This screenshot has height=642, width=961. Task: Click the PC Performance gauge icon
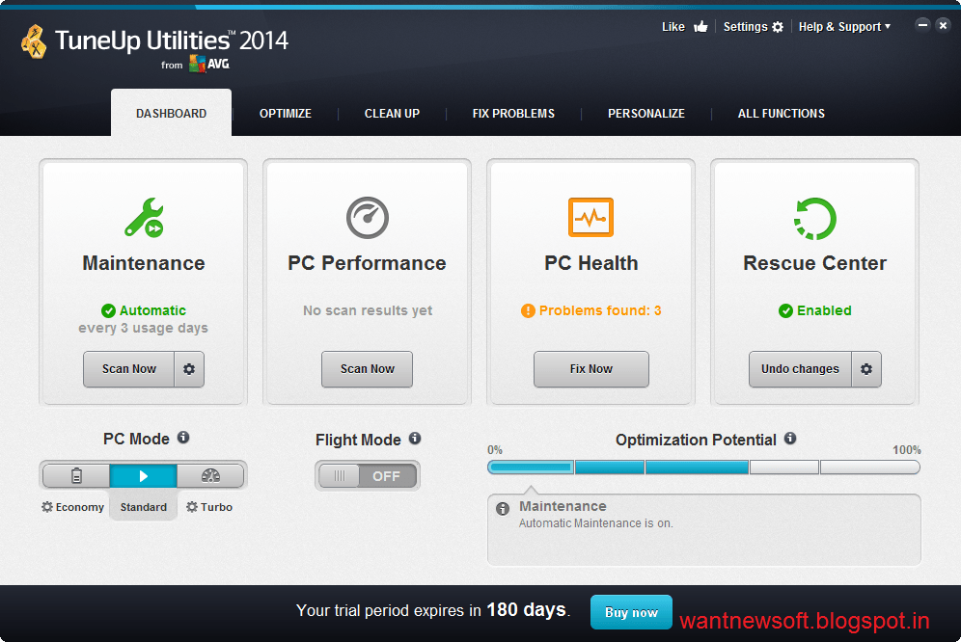(x=367, y=218)
